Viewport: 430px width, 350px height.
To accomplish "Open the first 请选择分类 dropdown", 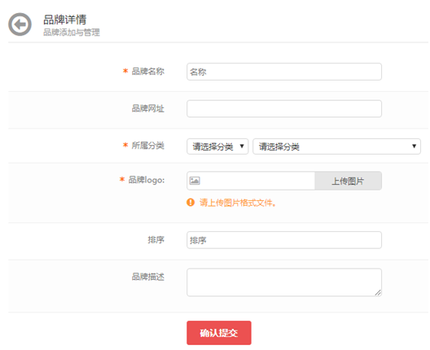I will 217,147.
